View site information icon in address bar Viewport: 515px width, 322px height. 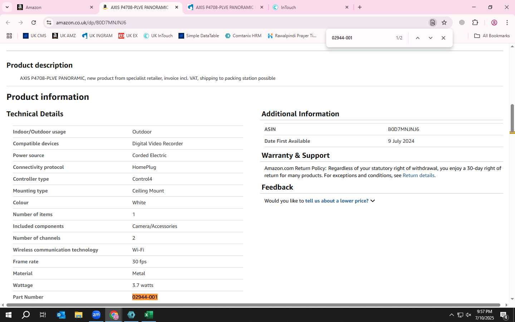pos(49,23)
